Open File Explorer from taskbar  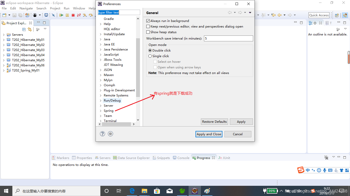coord(145,191)
